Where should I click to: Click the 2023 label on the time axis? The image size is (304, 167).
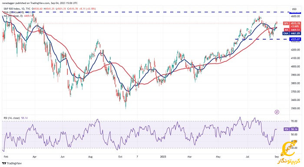coord(163,157)
